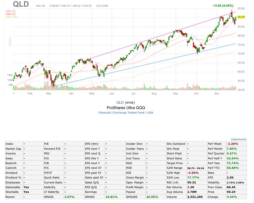The height and width of the screenshot is (203, 254).
Task: Click the Quick Ratio label
Action: pos(52,177)
